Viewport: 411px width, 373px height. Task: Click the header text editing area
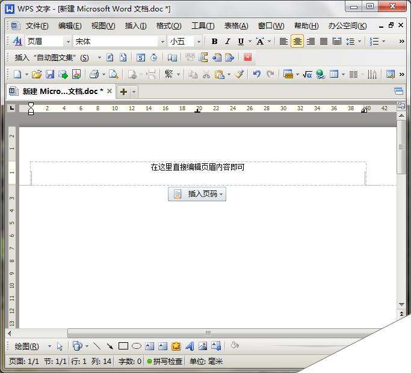point(198,174)
